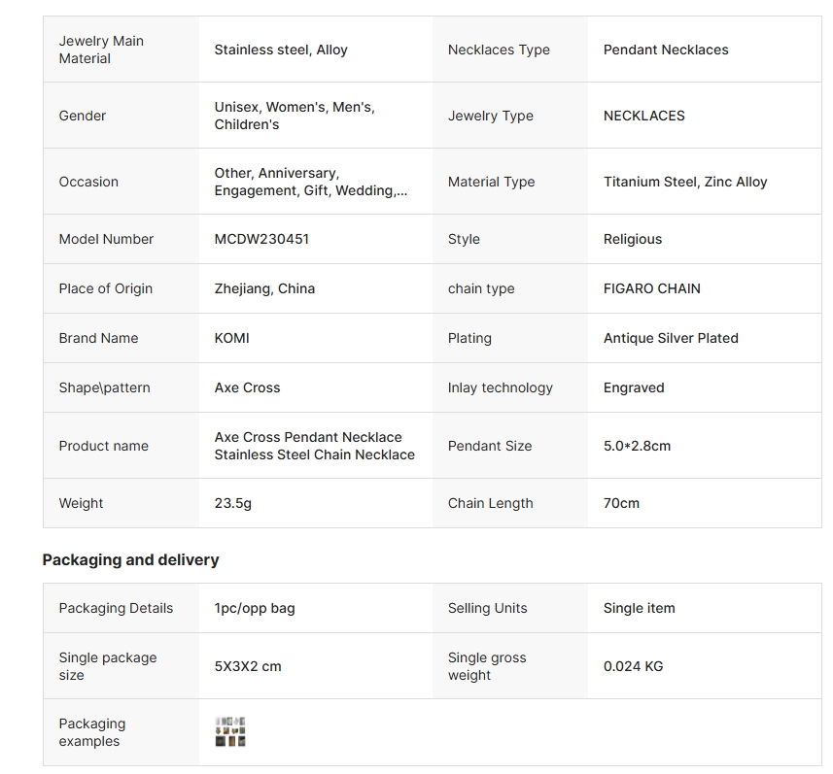Click the Antique Silver Plated value

point(671,338)
